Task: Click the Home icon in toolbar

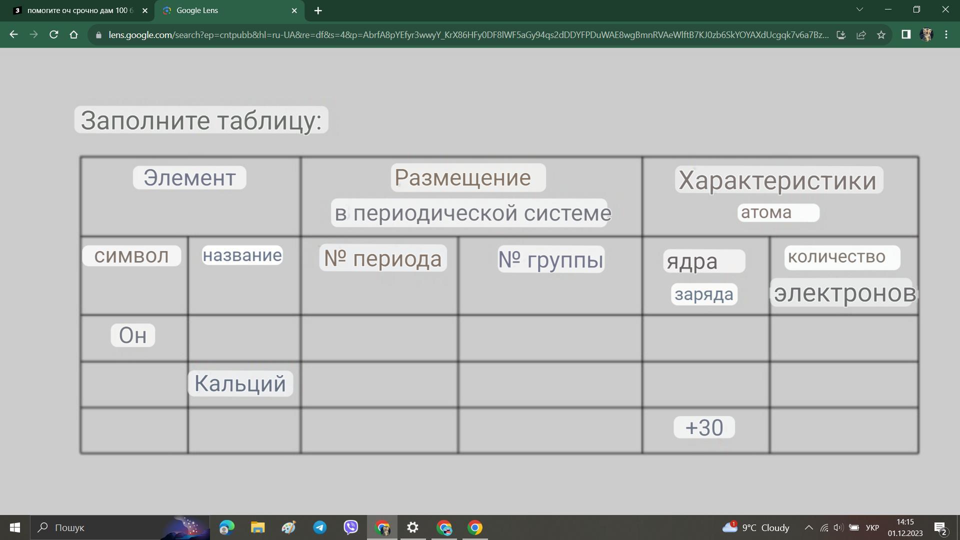Action: pos(73,34)
